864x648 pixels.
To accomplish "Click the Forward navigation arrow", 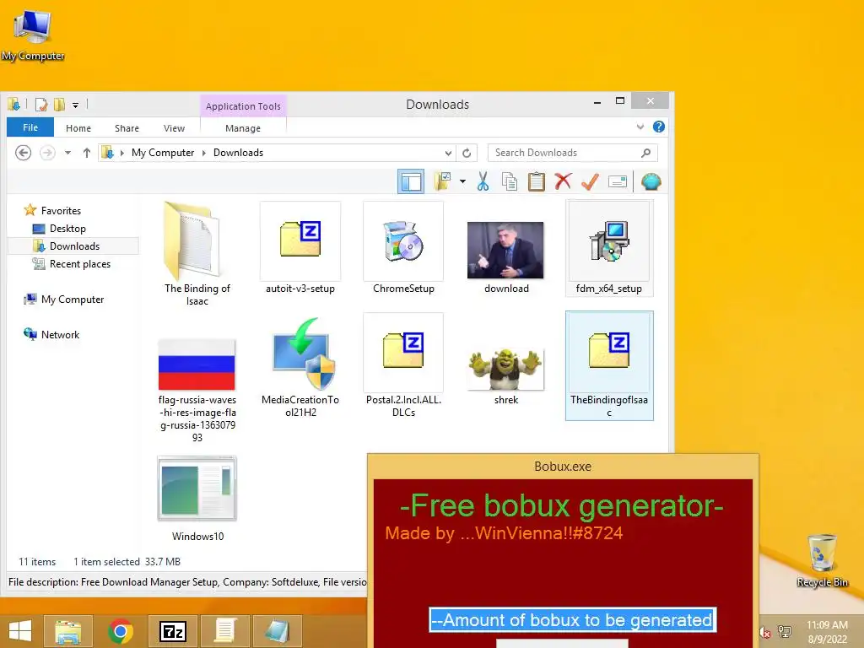I will click(47, 153).
